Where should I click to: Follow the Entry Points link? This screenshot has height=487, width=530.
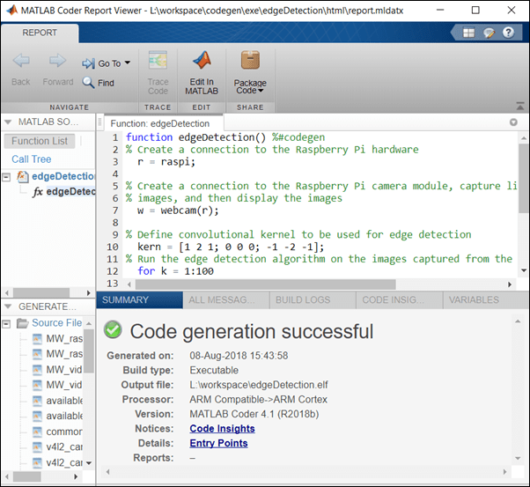pos(218,443)
